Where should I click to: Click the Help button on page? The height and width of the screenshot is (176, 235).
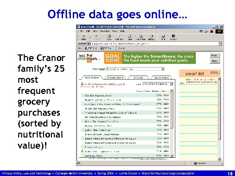(x=215, y=61)
